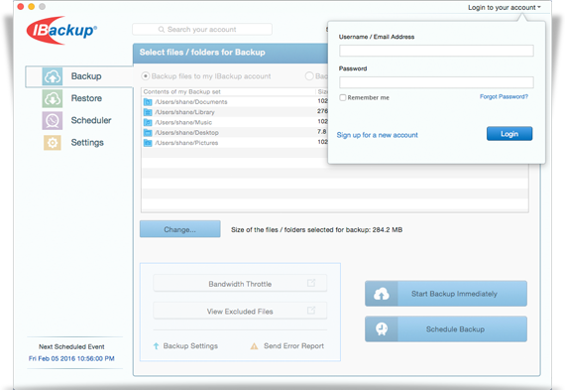The height and width of the screenshot is (390, 565).
Task: Click the View Excluded Files popout icon
Action: click(x=311, y=311)
